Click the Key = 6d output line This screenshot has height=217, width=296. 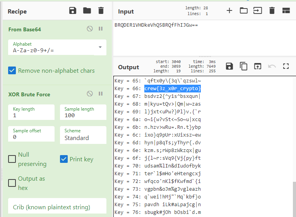157,143
